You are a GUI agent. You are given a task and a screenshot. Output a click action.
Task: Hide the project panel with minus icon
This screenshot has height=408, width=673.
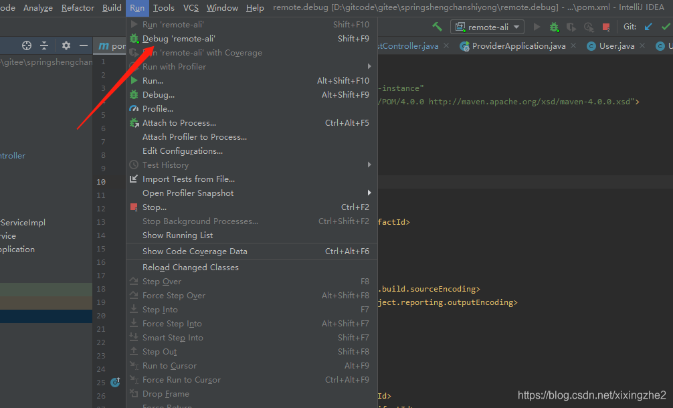coord(83,45)
